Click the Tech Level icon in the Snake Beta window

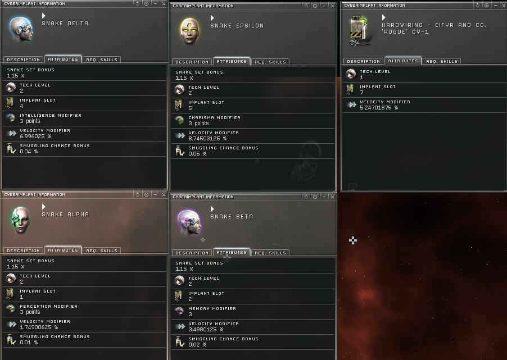click(179, 280)
